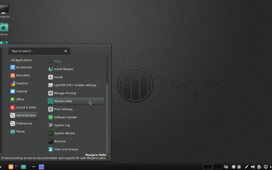This screenshot has height=170, width=272.
Task: Open the terminal launcher in taskbar
Action: pos(17,167)
